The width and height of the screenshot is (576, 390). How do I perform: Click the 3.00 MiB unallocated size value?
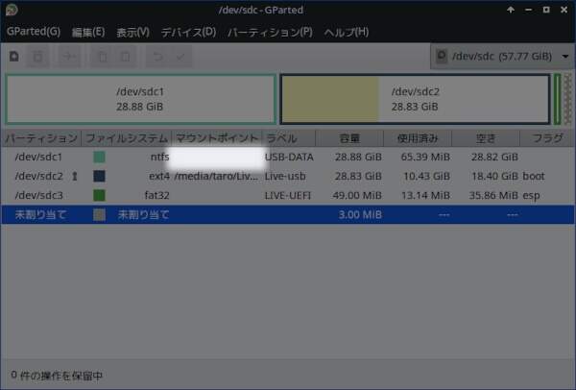[360, 214]
